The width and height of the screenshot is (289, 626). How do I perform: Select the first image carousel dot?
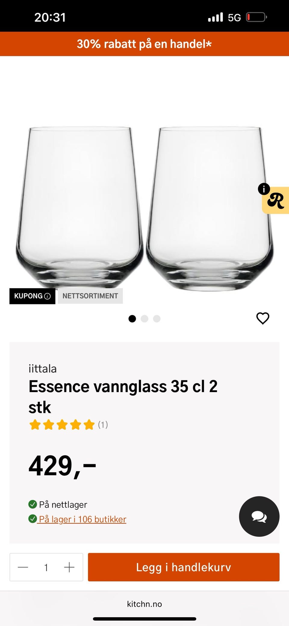pyautogui.click(x=132, y=319)
